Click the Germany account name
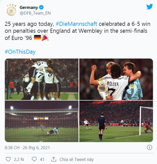 tap(29, 7)
